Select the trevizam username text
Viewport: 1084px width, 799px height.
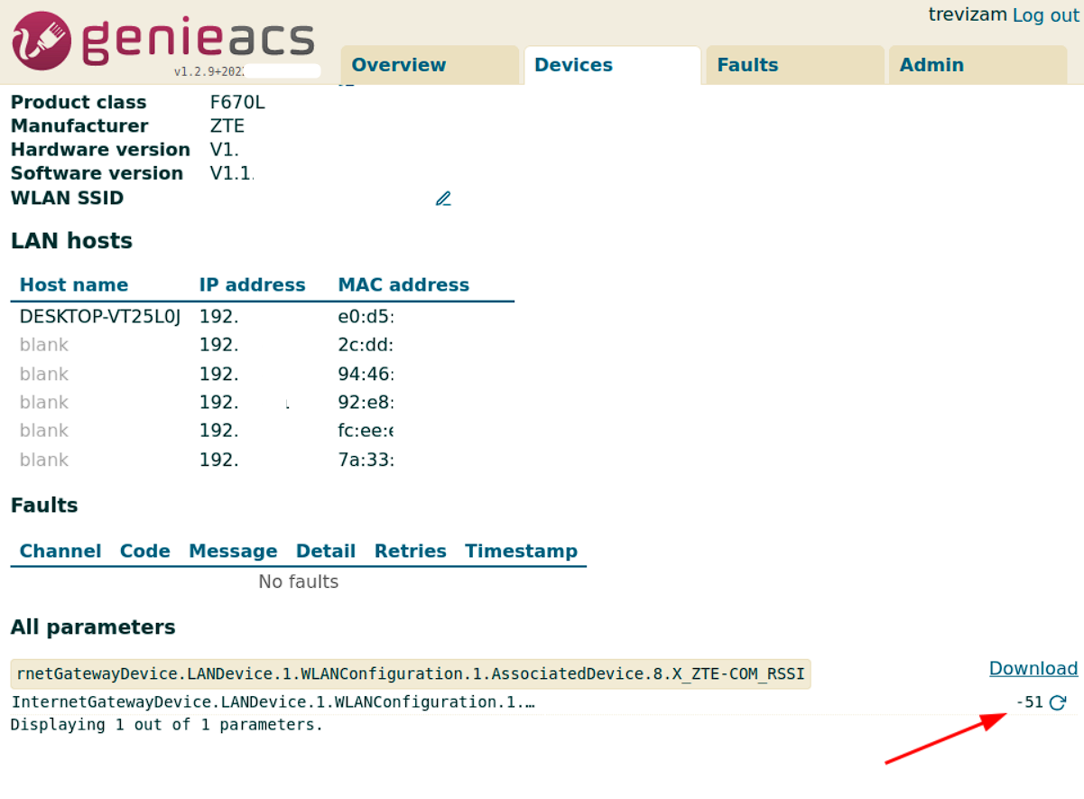click(x=968, y=14)
